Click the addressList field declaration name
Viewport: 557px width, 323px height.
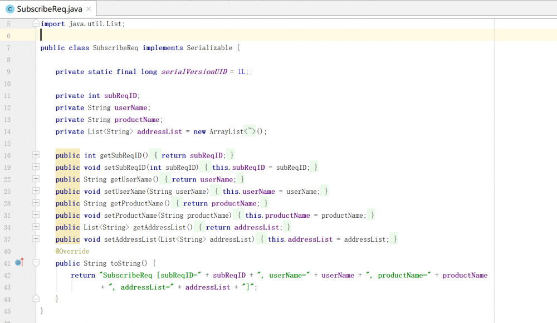[x=159, y=131]
